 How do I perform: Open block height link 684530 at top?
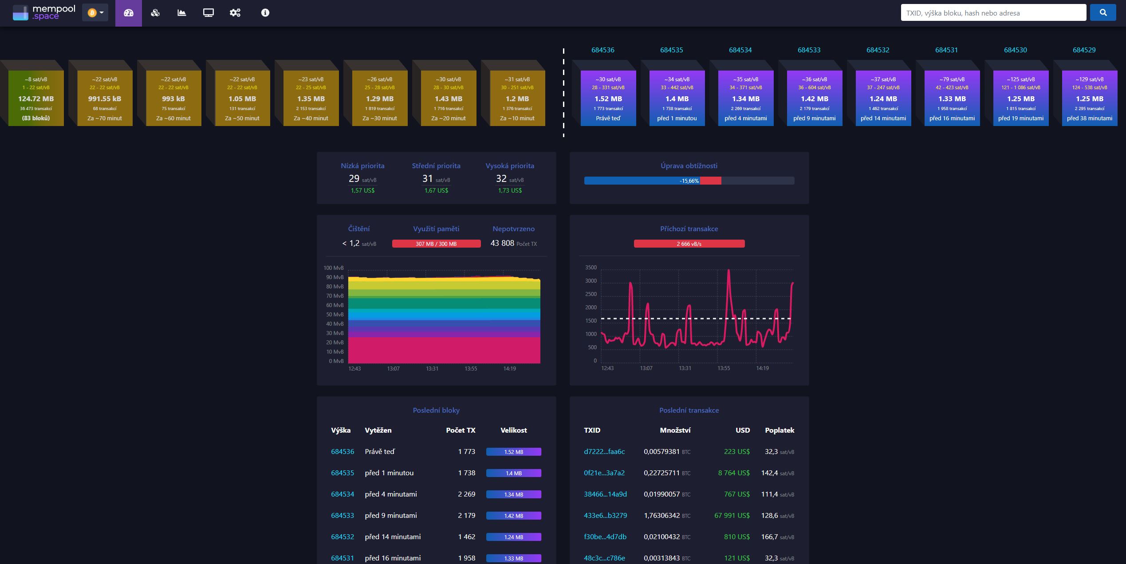pyautogui.click(x=1016, y=50)
